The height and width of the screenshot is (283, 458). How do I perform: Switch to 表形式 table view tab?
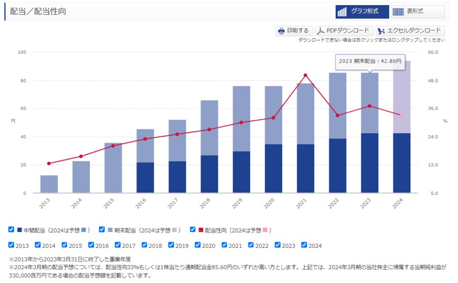(x=418, y=12)
